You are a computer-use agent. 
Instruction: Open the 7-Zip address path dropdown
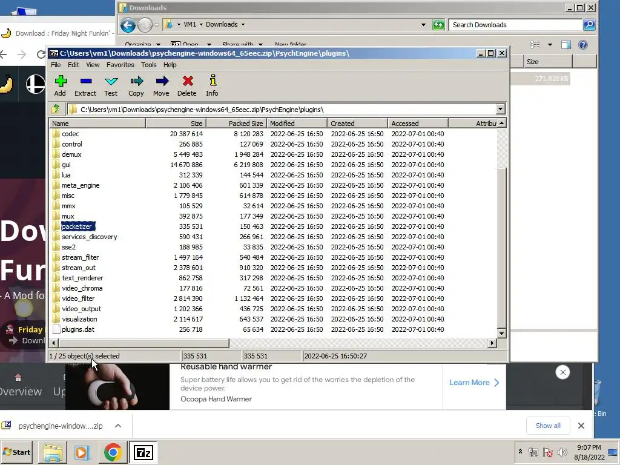click(500, 109)
